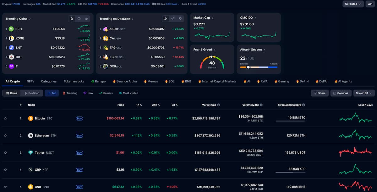Switch to the Rehypo tab

[x=98, y=81]
